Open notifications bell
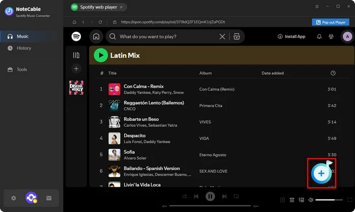355x212 pixels. coord(319,36)
